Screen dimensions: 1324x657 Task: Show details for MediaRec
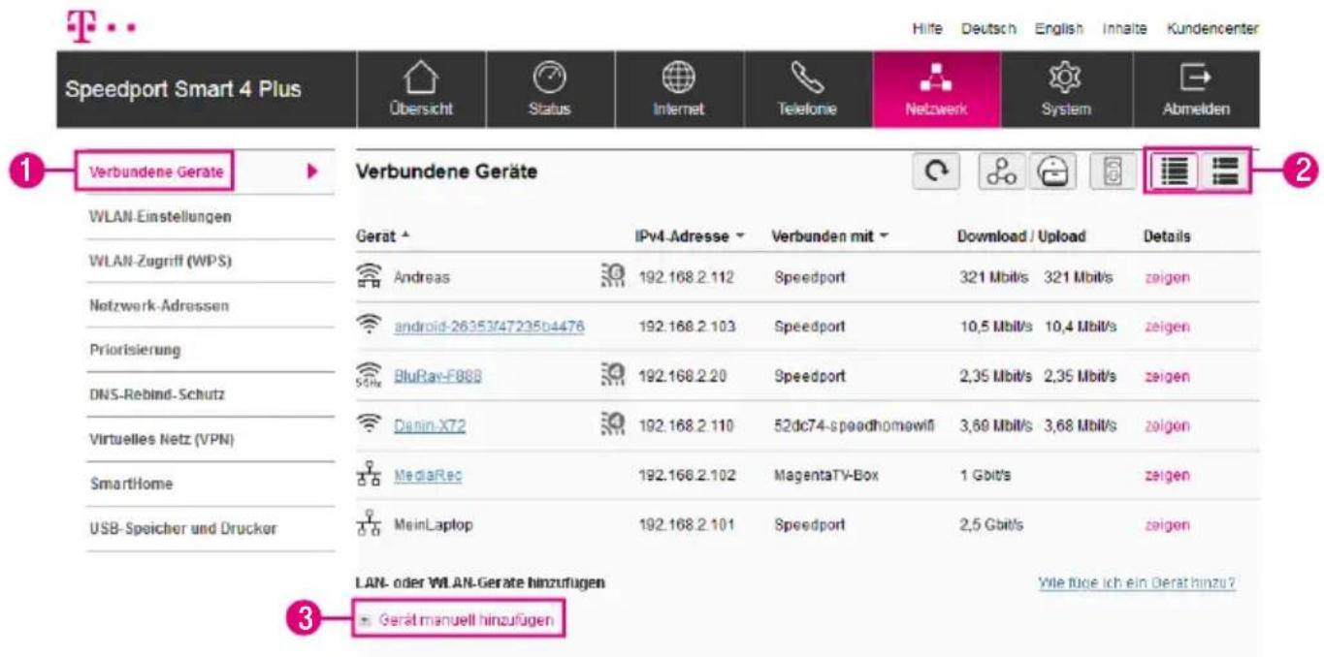pyautogui.click(x=1167, y=475)
